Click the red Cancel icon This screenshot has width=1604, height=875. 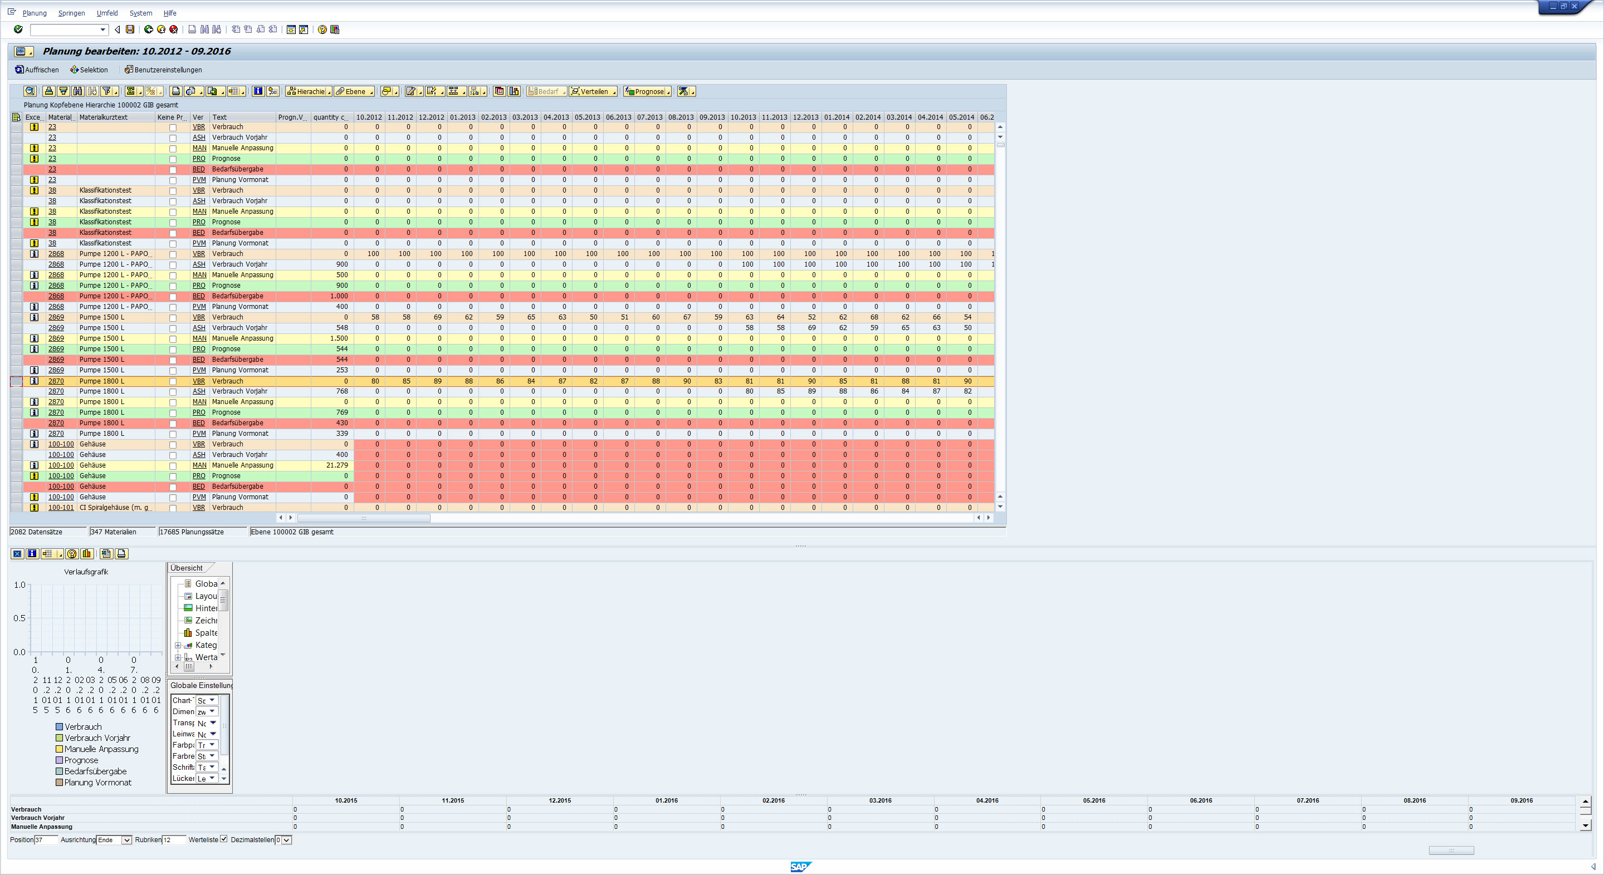174,30
